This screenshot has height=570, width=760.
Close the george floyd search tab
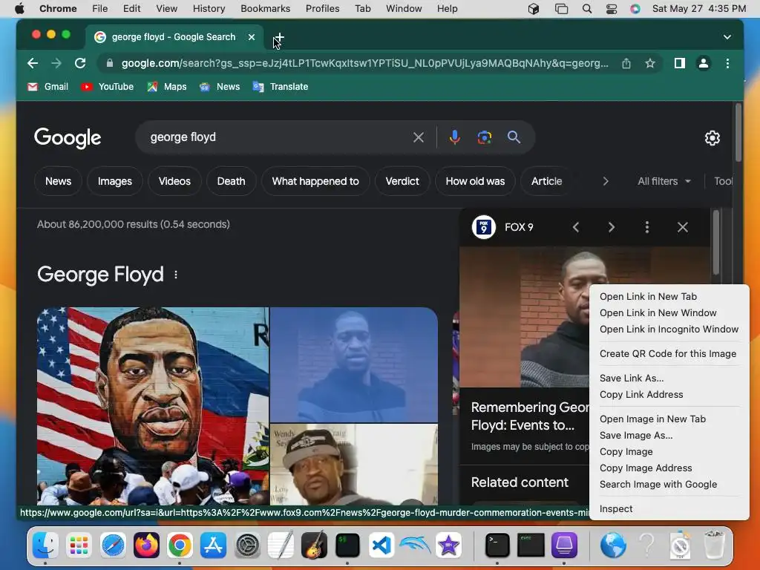coord(251,37)
